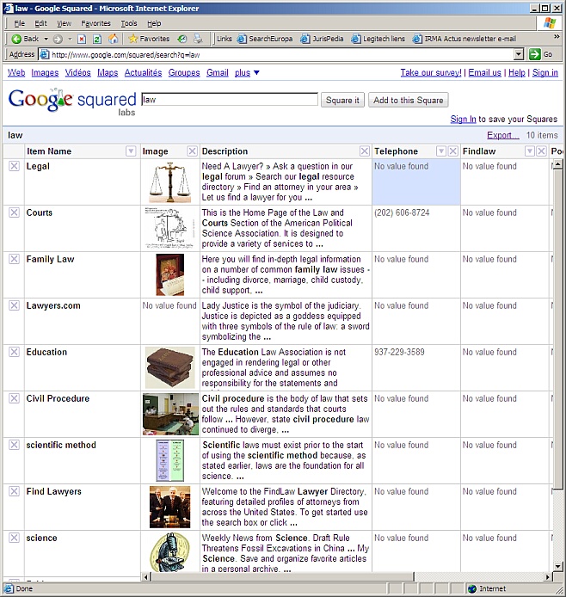Viewport: 566px width, 597px height.
Task: Open the Favorites star button
Action: (149, 39)
